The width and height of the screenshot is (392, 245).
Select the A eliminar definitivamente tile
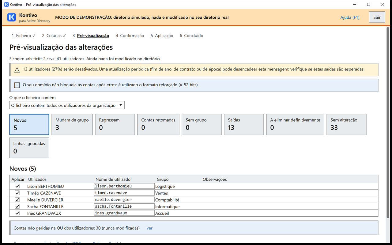pos(295,124)
